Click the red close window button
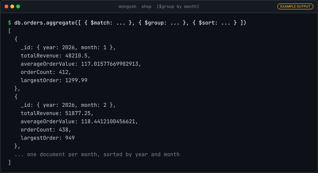The image size is (318, 173). click(x=6, y=6)
